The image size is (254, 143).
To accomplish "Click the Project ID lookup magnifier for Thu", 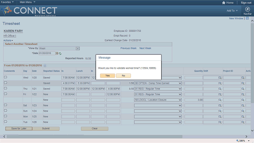I will coord(243,89).
